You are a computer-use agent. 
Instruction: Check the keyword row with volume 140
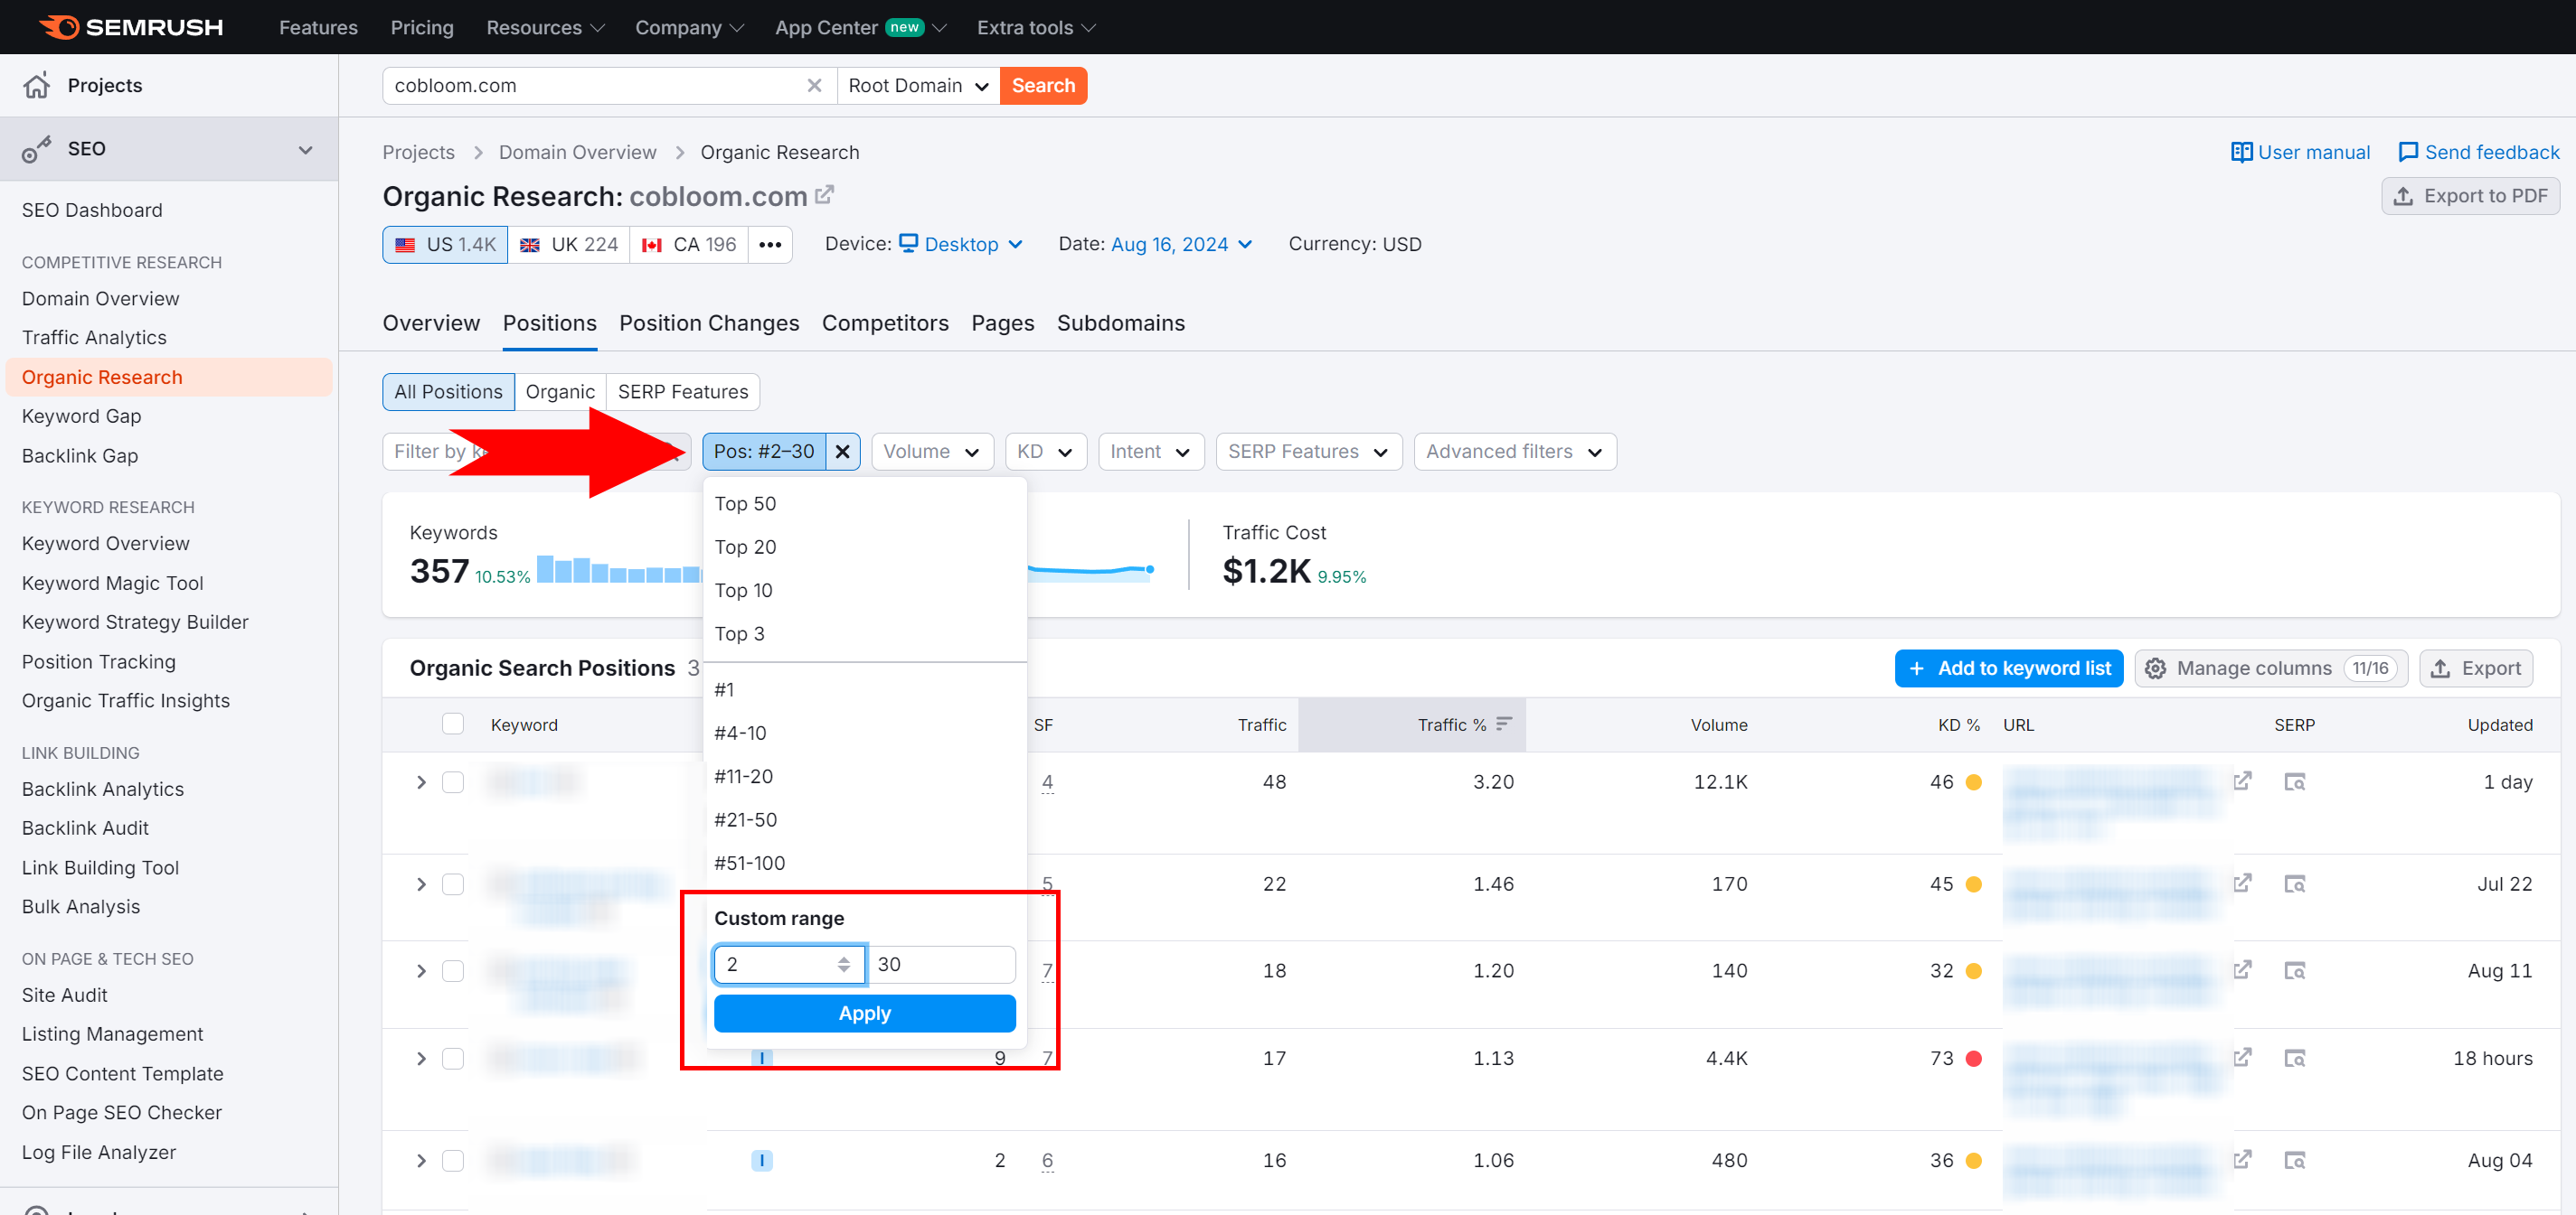453,971
